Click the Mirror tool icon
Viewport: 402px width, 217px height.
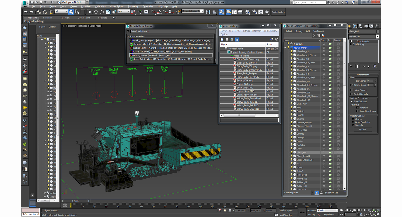208,12
